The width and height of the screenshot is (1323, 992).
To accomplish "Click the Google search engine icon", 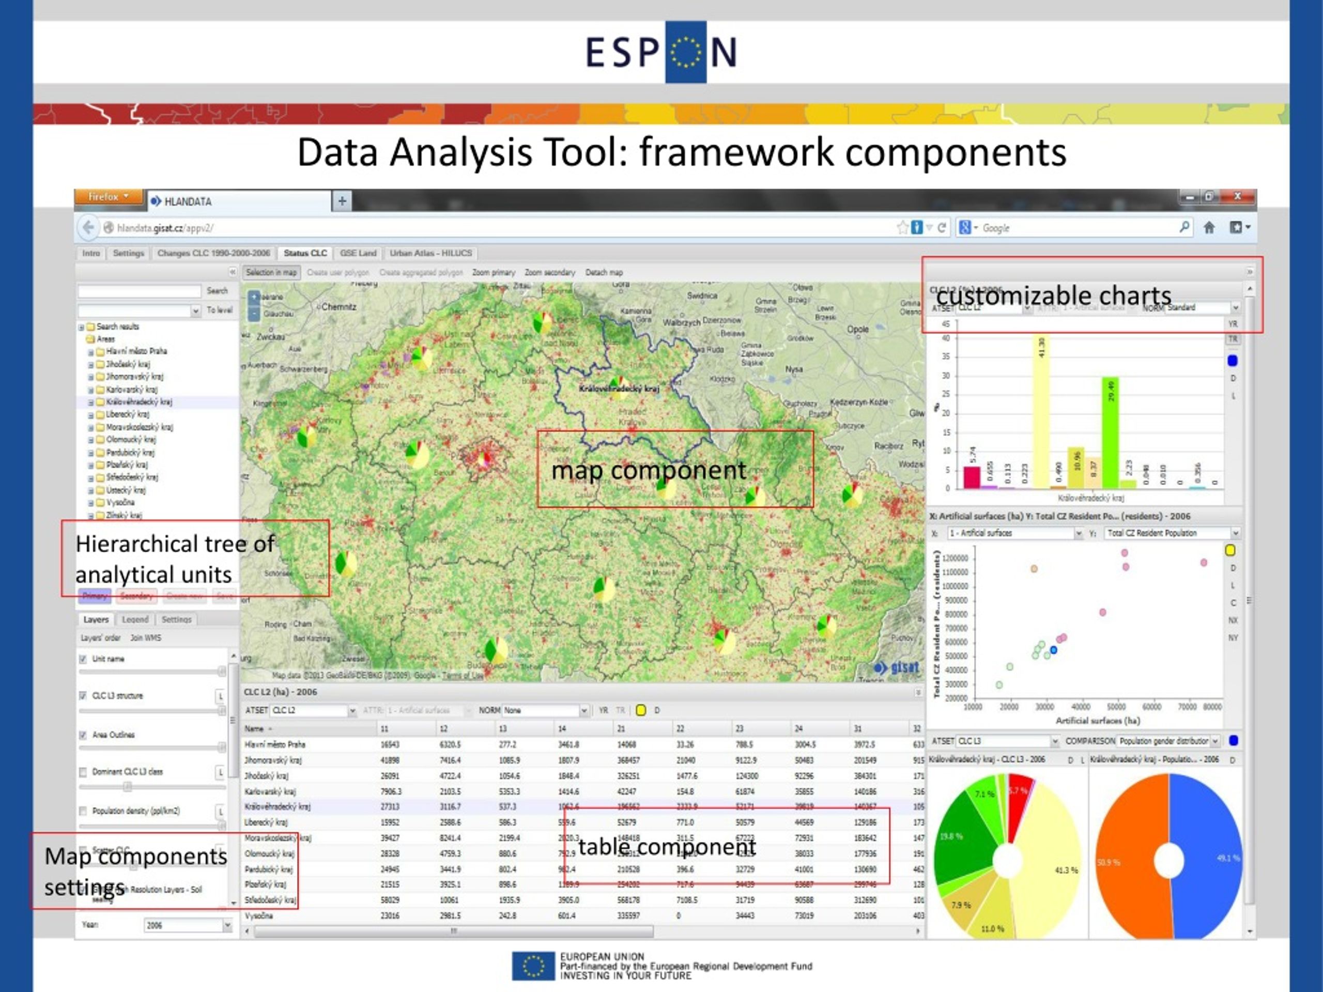I will click(965, 228).
